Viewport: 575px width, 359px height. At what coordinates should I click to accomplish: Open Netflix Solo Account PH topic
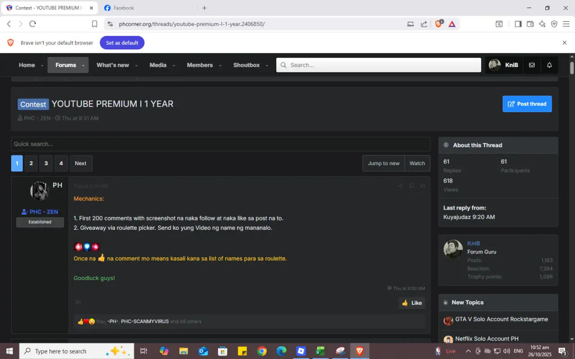[x=487, y=339]
